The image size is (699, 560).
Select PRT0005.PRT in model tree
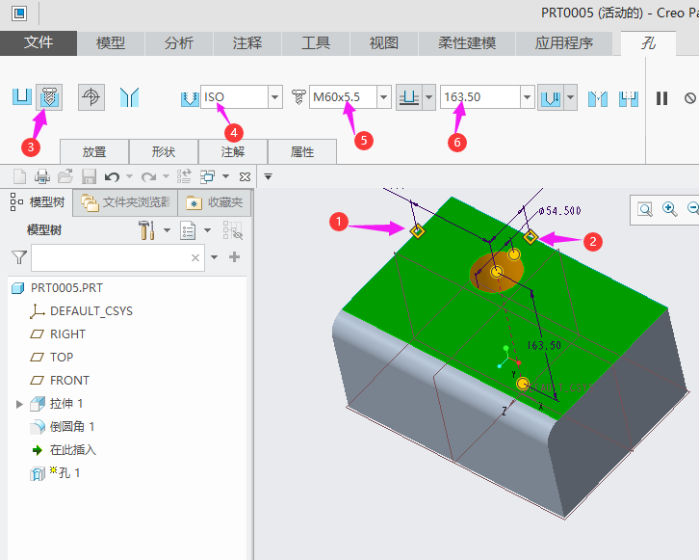coord(66,288)
